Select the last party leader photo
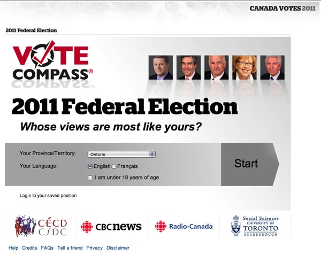This screenshot has width=321, height=254. (x=272, y=67)
